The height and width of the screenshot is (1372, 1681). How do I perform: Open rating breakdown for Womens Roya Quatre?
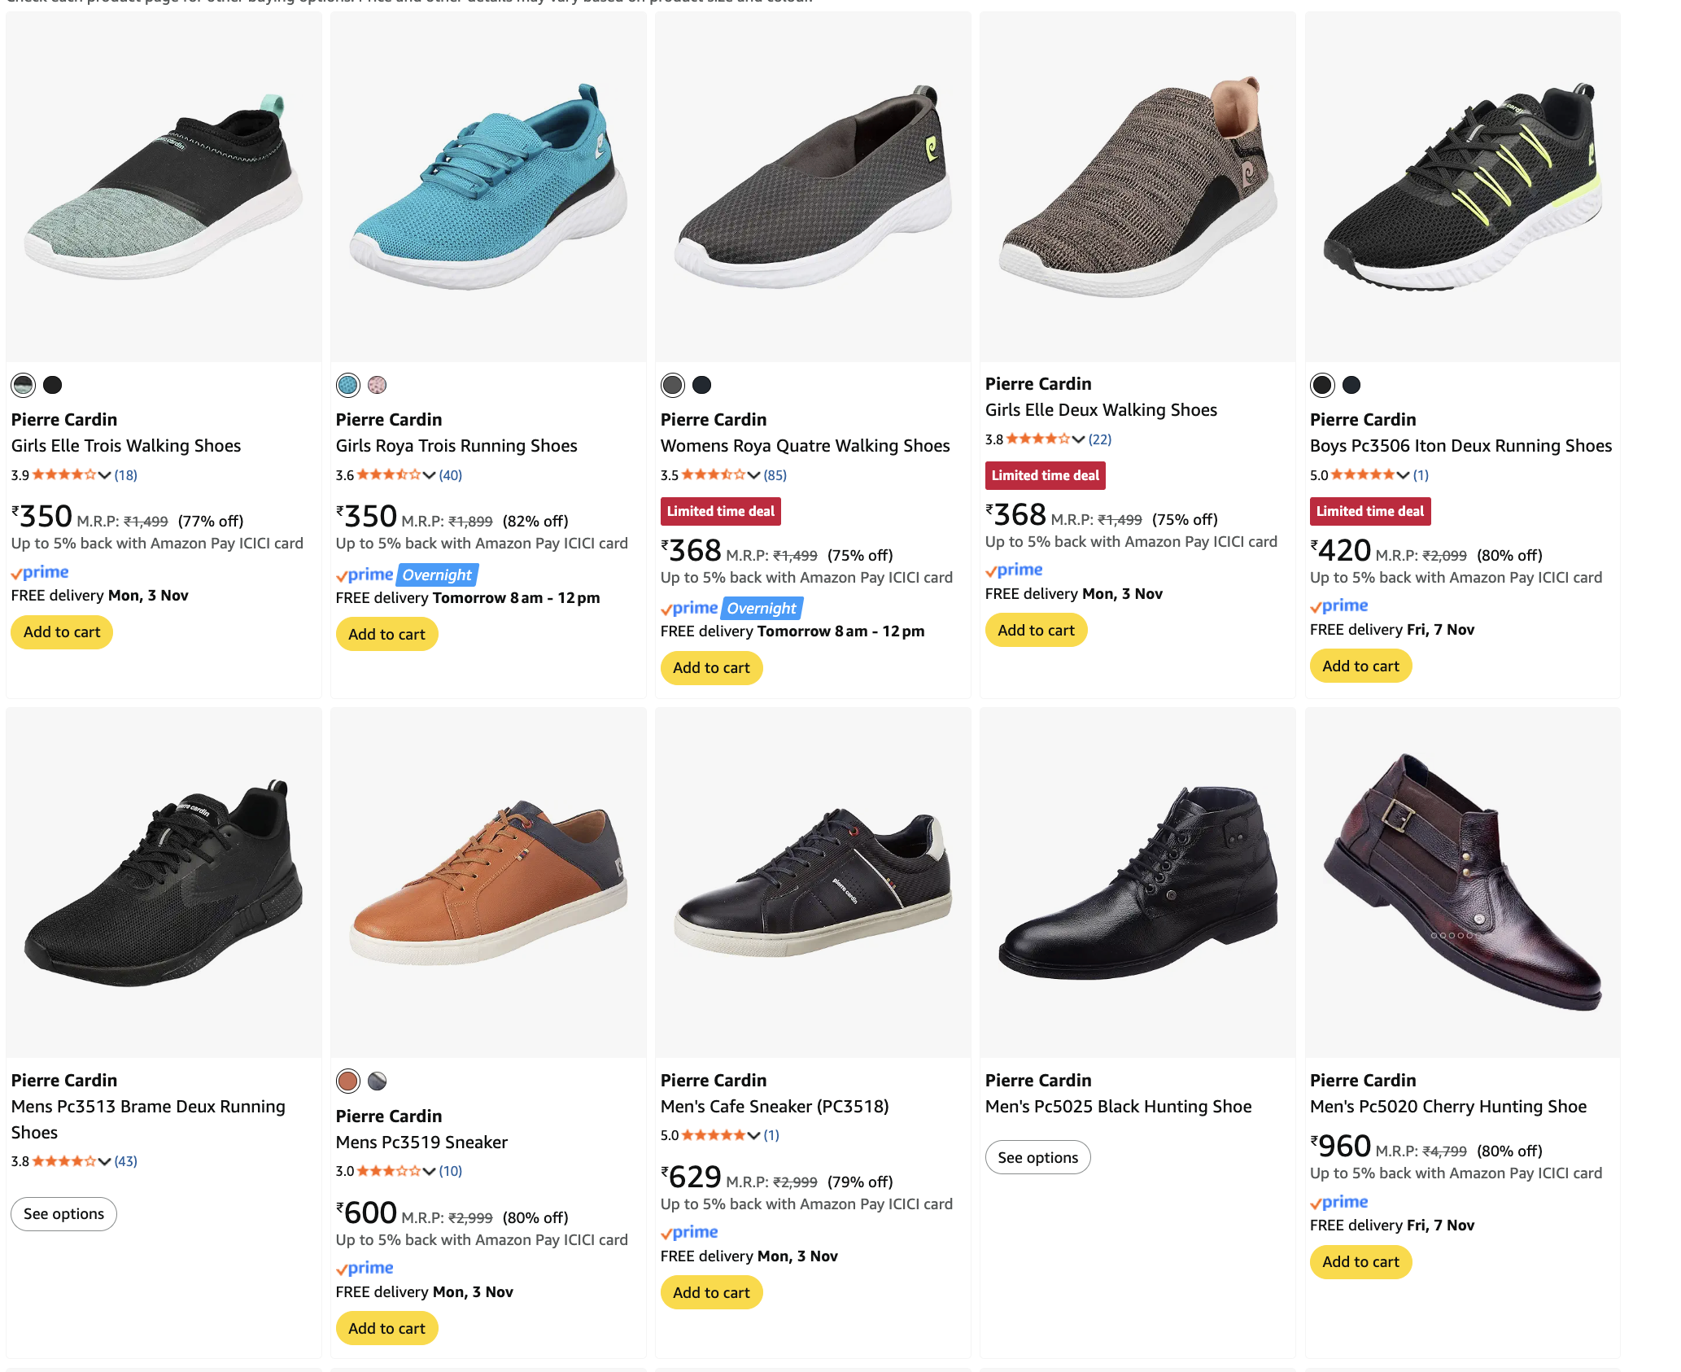click(754, 475)
